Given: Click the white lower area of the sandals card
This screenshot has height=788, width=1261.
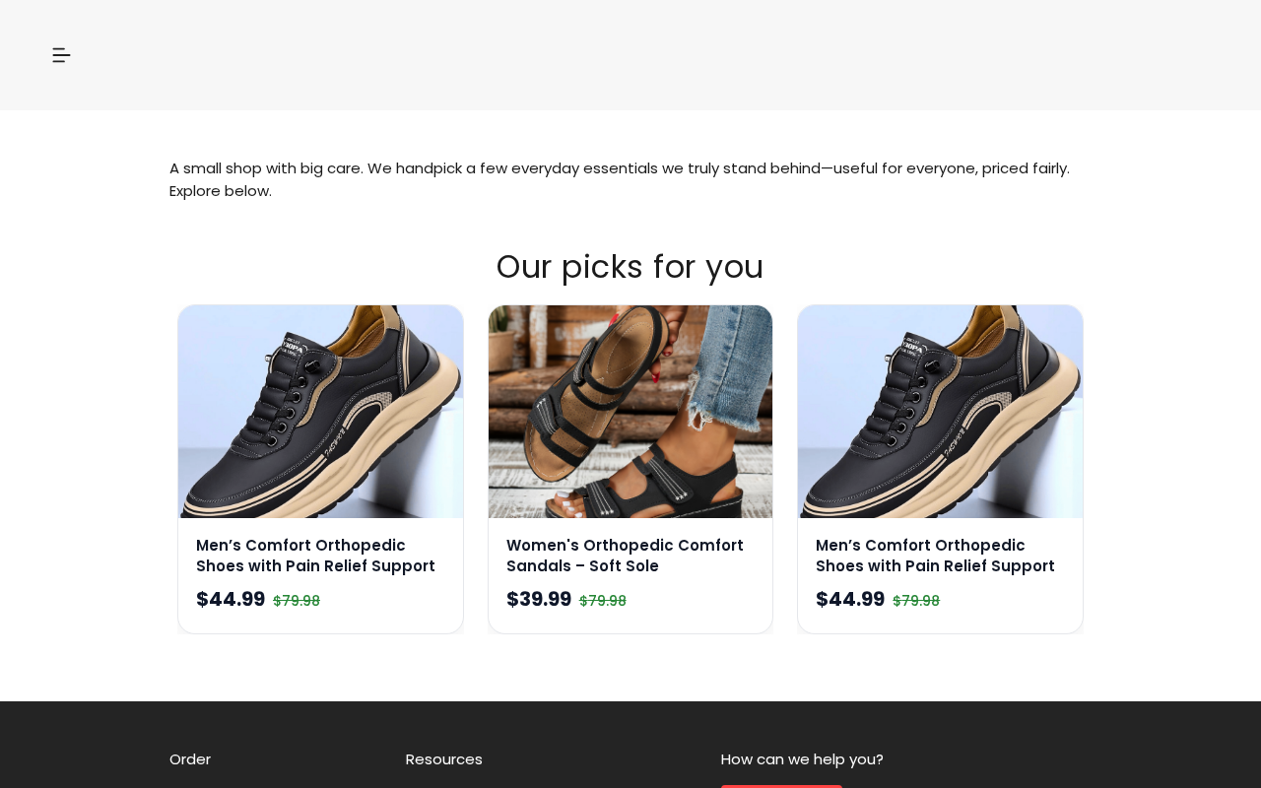Looking at the screenshot, I should (630, 623).
